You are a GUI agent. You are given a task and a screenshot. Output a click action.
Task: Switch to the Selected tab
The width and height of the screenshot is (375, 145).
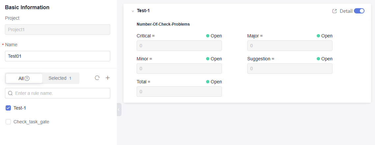[60, 78]
